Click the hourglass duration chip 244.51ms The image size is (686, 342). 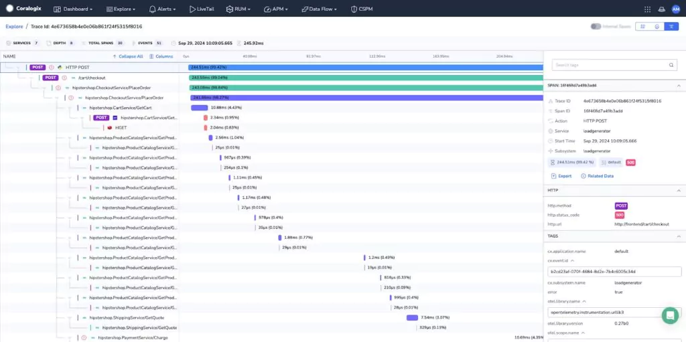pyautogui.click(x=572, y=162)
